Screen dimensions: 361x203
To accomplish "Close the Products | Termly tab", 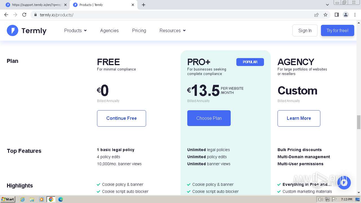I will tap(133, 5).
